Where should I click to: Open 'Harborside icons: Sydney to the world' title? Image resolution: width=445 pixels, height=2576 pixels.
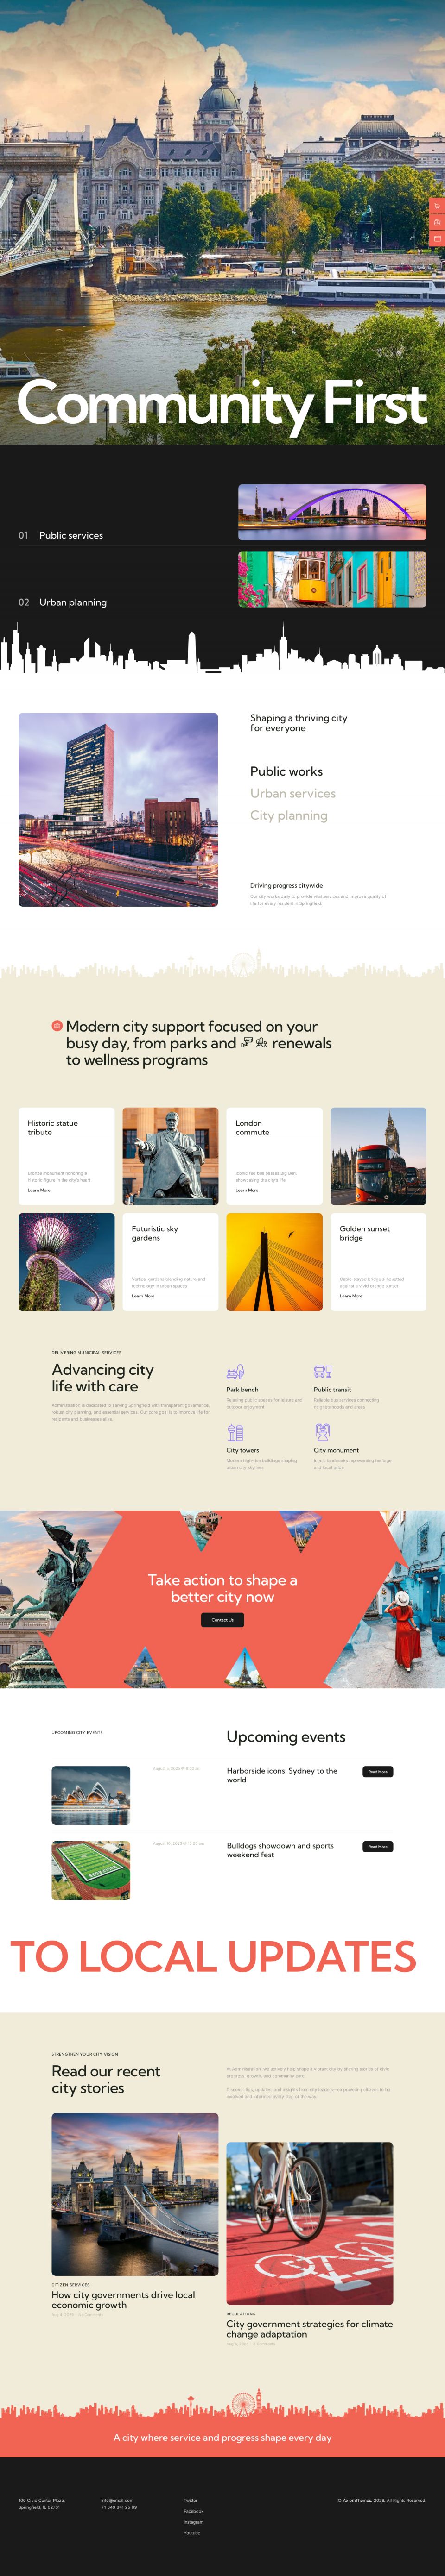(282, 1775)
